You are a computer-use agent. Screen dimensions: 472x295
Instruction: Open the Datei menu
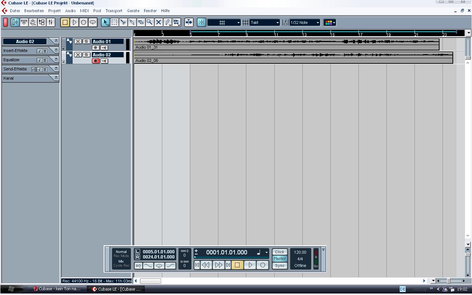pos(15,11)
